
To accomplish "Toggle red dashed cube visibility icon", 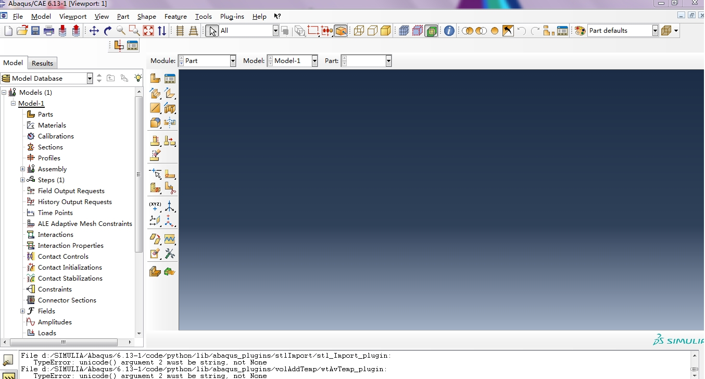I will 418,31.
